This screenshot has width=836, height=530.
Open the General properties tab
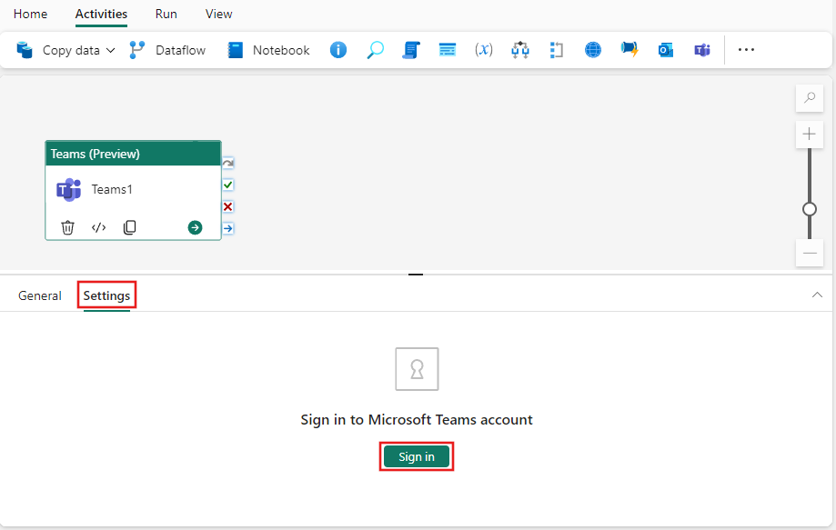[x=39, y=295]
